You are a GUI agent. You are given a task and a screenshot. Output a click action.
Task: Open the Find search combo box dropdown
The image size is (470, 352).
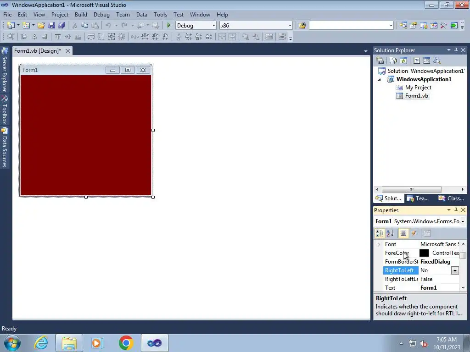tap(391, 26)
